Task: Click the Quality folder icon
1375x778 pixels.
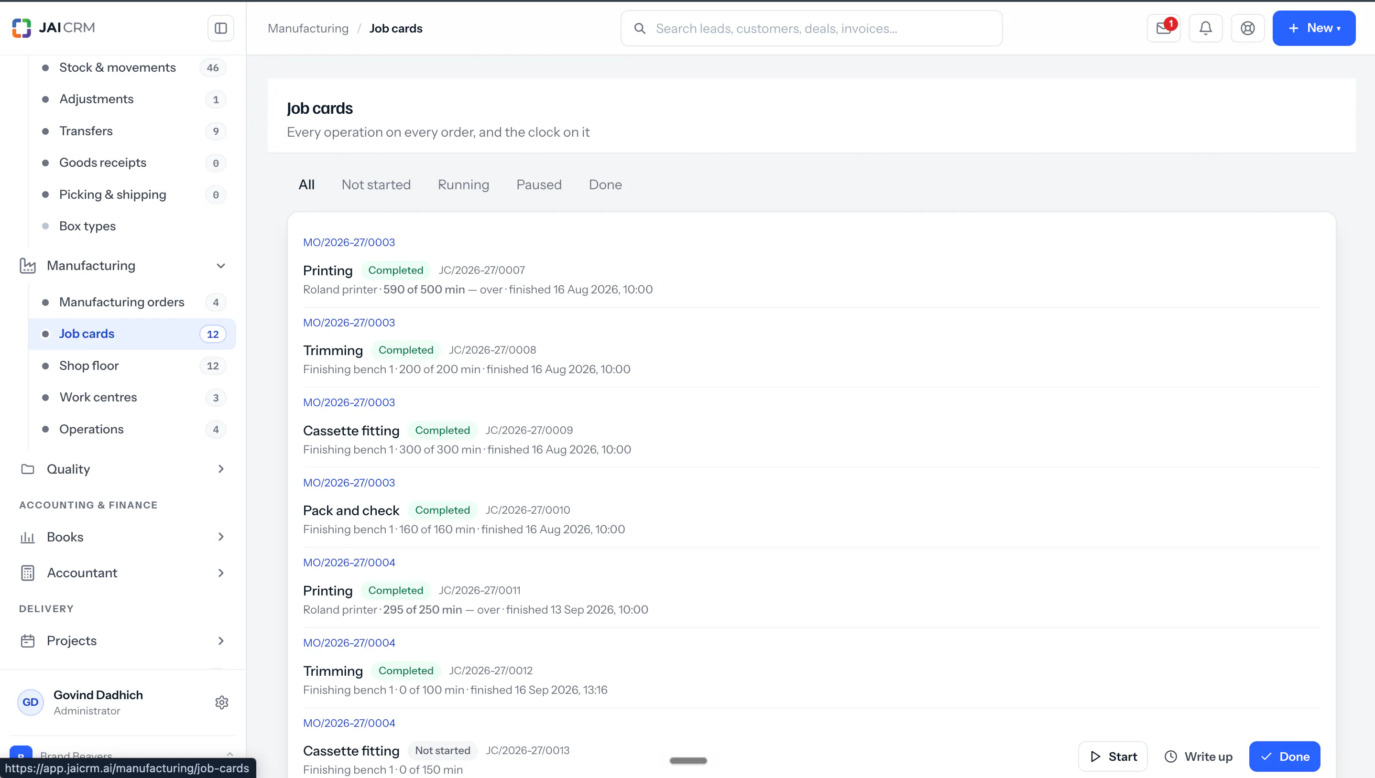Action: pyautogui.click(x=28, y=469)
